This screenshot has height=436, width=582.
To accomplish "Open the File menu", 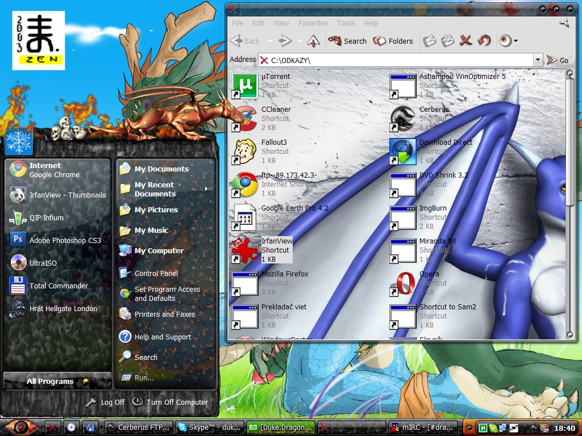I will point(238,23).
